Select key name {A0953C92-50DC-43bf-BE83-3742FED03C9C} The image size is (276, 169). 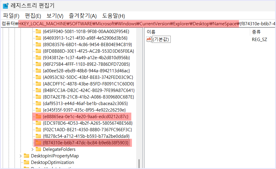88,77
